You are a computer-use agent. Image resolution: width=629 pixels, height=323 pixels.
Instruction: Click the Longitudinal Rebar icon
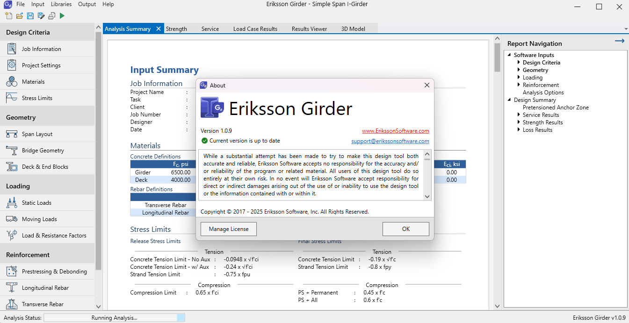click(x=12, y=287)
